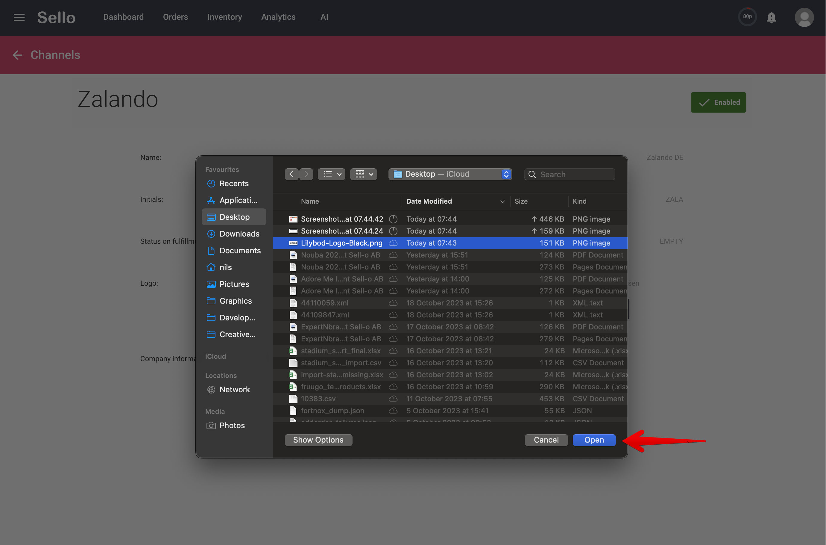Select Recents in the sidebar
The height and width of the screenshot is (545, 826).
234,184
